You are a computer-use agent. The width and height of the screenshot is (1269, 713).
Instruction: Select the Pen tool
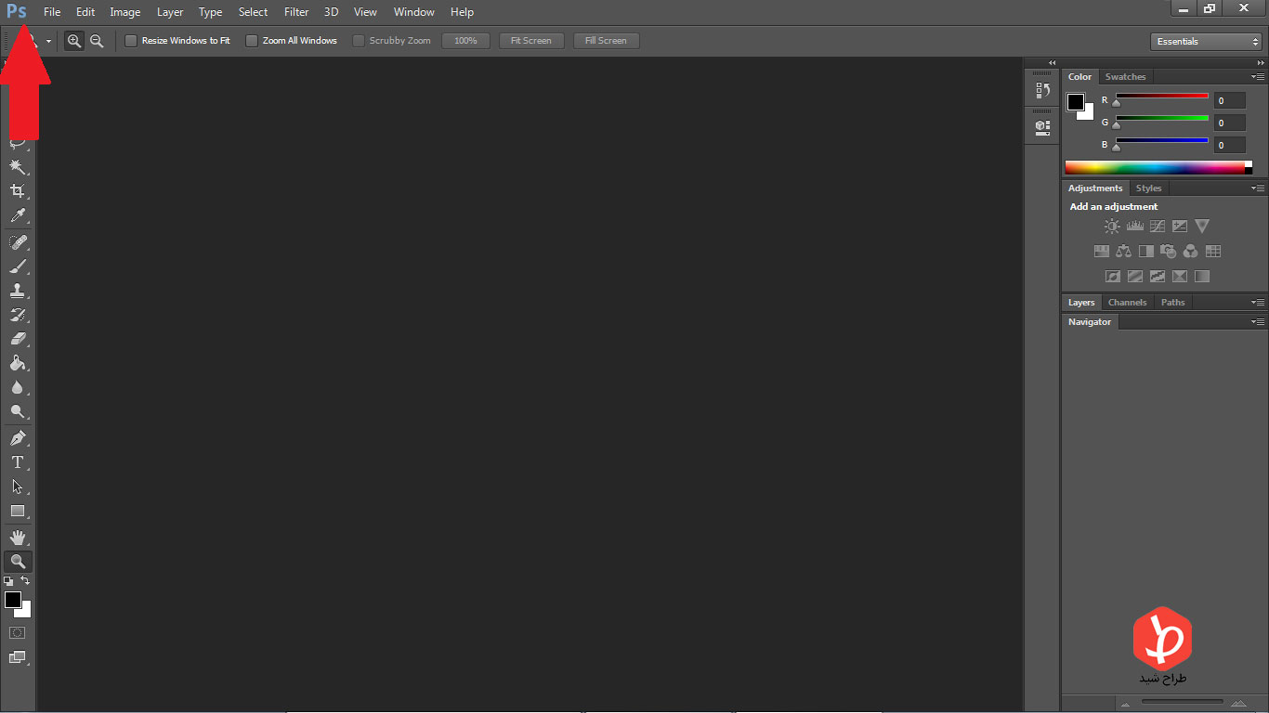[17, 438]
